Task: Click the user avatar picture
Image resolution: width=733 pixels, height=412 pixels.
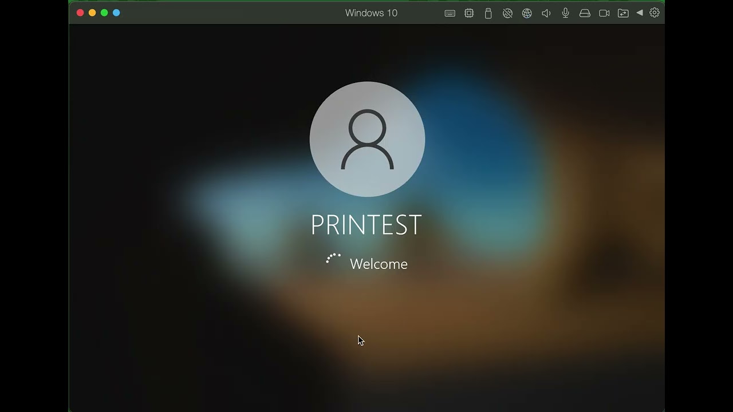Action: pos(367,139)
